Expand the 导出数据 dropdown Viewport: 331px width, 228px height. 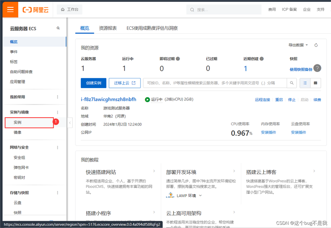pos(298,45)
